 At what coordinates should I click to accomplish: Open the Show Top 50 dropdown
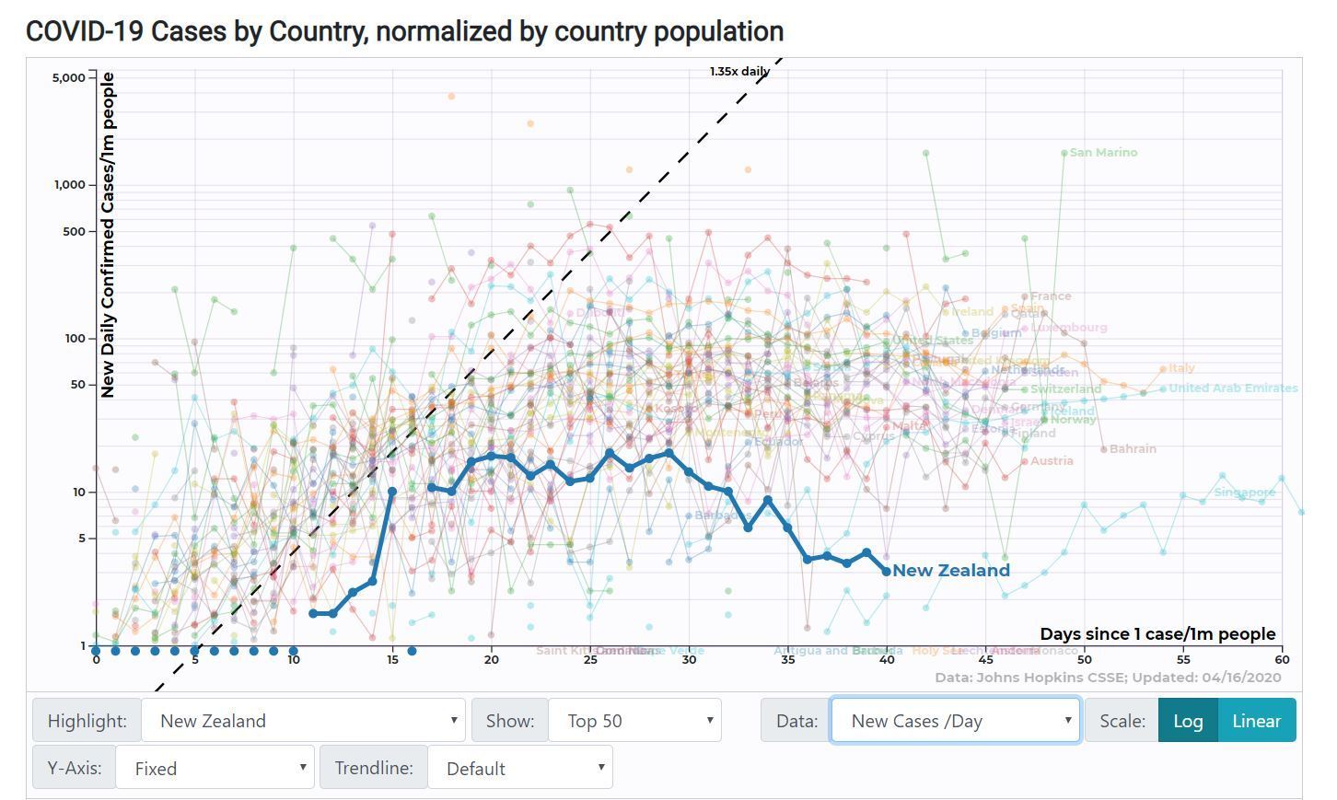click(x=634, y=721)
